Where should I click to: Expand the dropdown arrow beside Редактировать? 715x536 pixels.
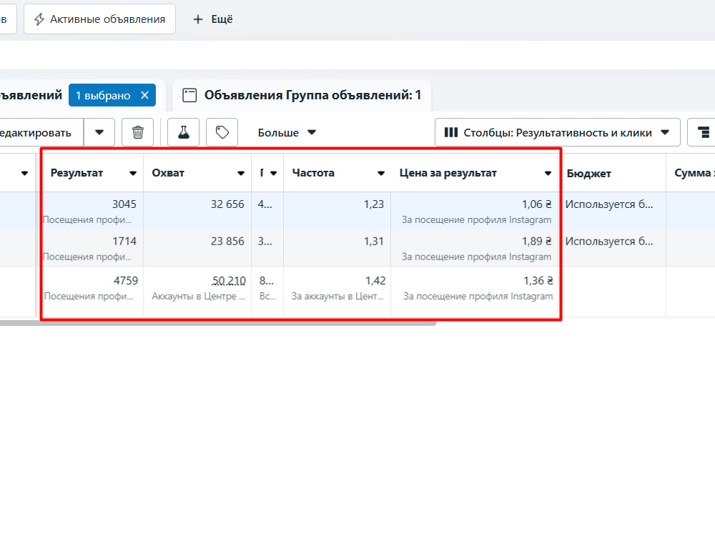(99, 133)
